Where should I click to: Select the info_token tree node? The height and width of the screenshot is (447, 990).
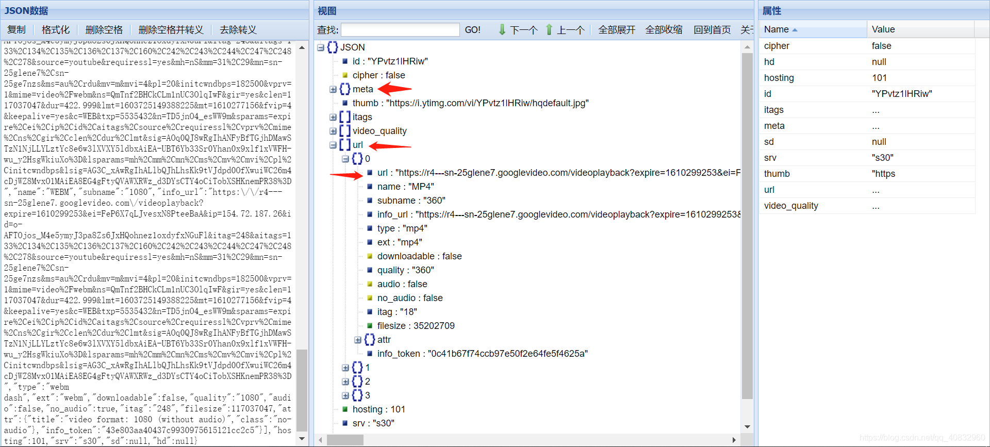(x=482, y=354)
